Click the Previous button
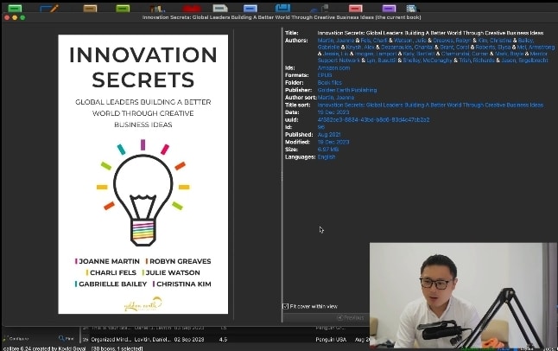The width and height of the screenshot is (558, 351). pyautogui.click(x=350, y=317)
